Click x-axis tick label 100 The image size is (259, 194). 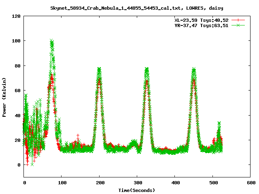coord(62,183)
